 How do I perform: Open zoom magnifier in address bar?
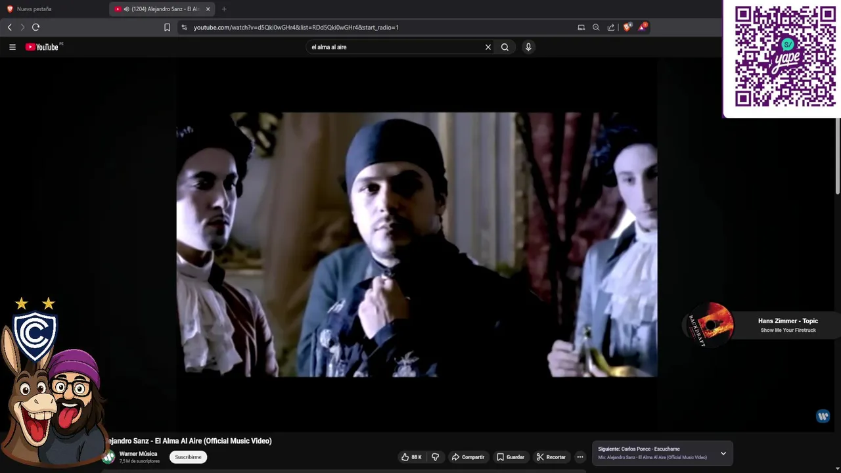pos(596,27)
